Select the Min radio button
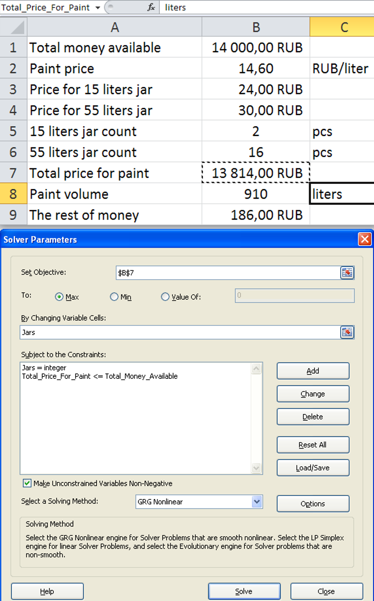 tap(114, 297)
